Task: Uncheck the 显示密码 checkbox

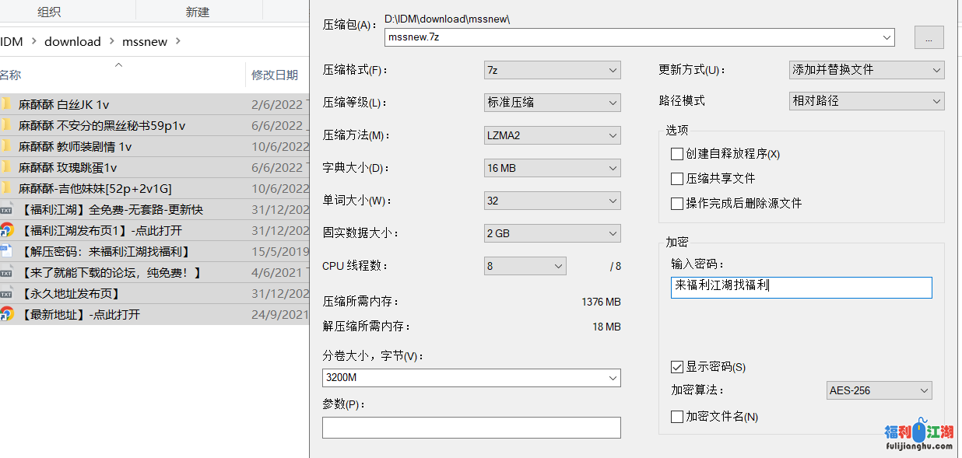Action: pos(677,367)
